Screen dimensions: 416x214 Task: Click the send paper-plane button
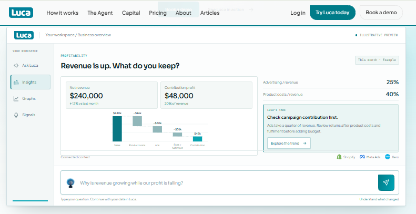tap(386, 182)
